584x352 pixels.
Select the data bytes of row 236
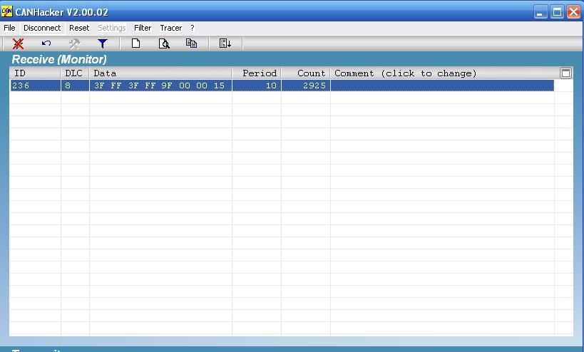160,86
